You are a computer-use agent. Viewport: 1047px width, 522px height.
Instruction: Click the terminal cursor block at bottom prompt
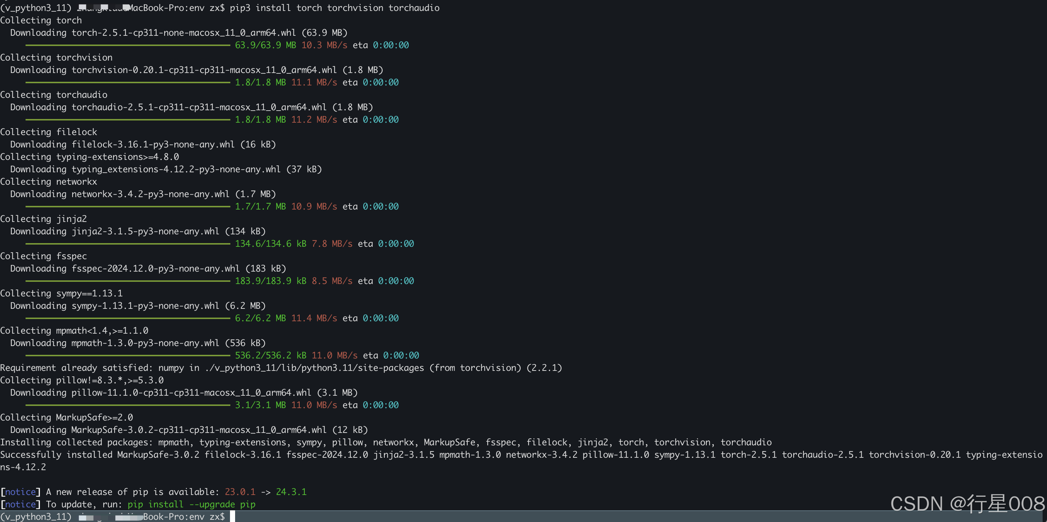[233, 516]
